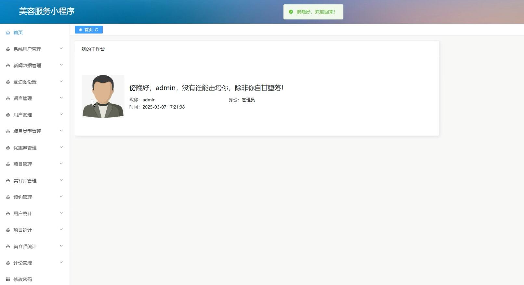Click the icon beside 评论管理

(x=8, y=263)
